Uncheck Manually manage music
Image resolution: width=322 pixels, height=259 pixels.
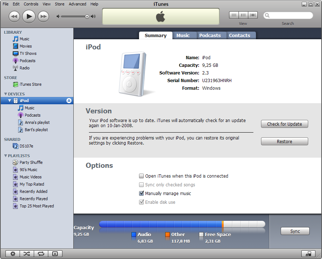pyautogui.click(x=141, y=193)
